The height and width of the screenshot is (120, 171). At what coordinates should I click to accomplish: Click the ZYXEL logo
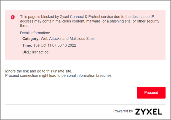click(x=148, y=111)
